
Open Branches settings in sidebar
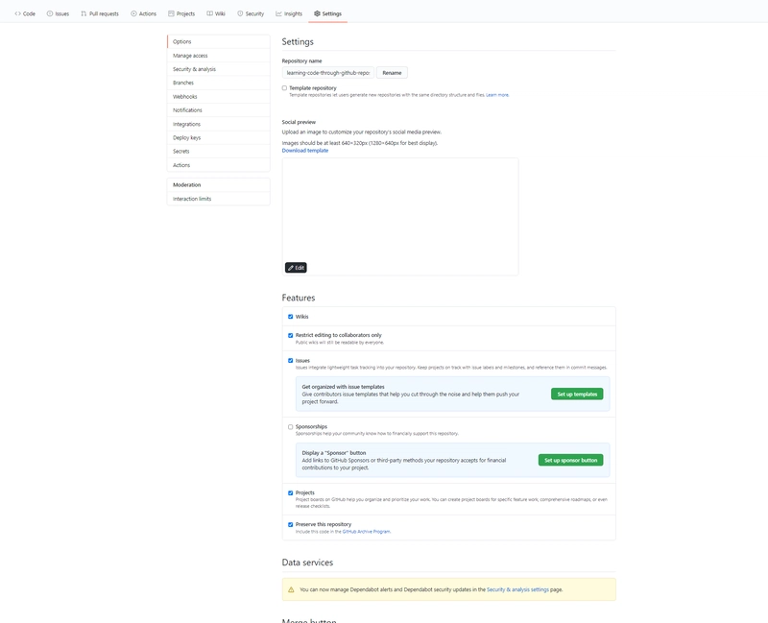pos(219,83)
